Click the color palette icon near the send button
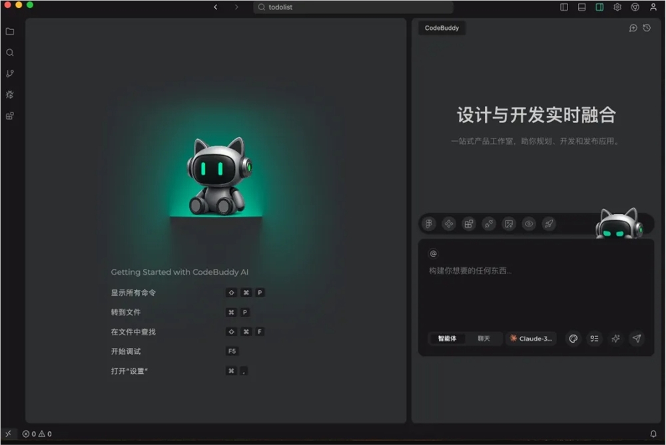This screenshot has height=445, width=666. pos(573,339)
